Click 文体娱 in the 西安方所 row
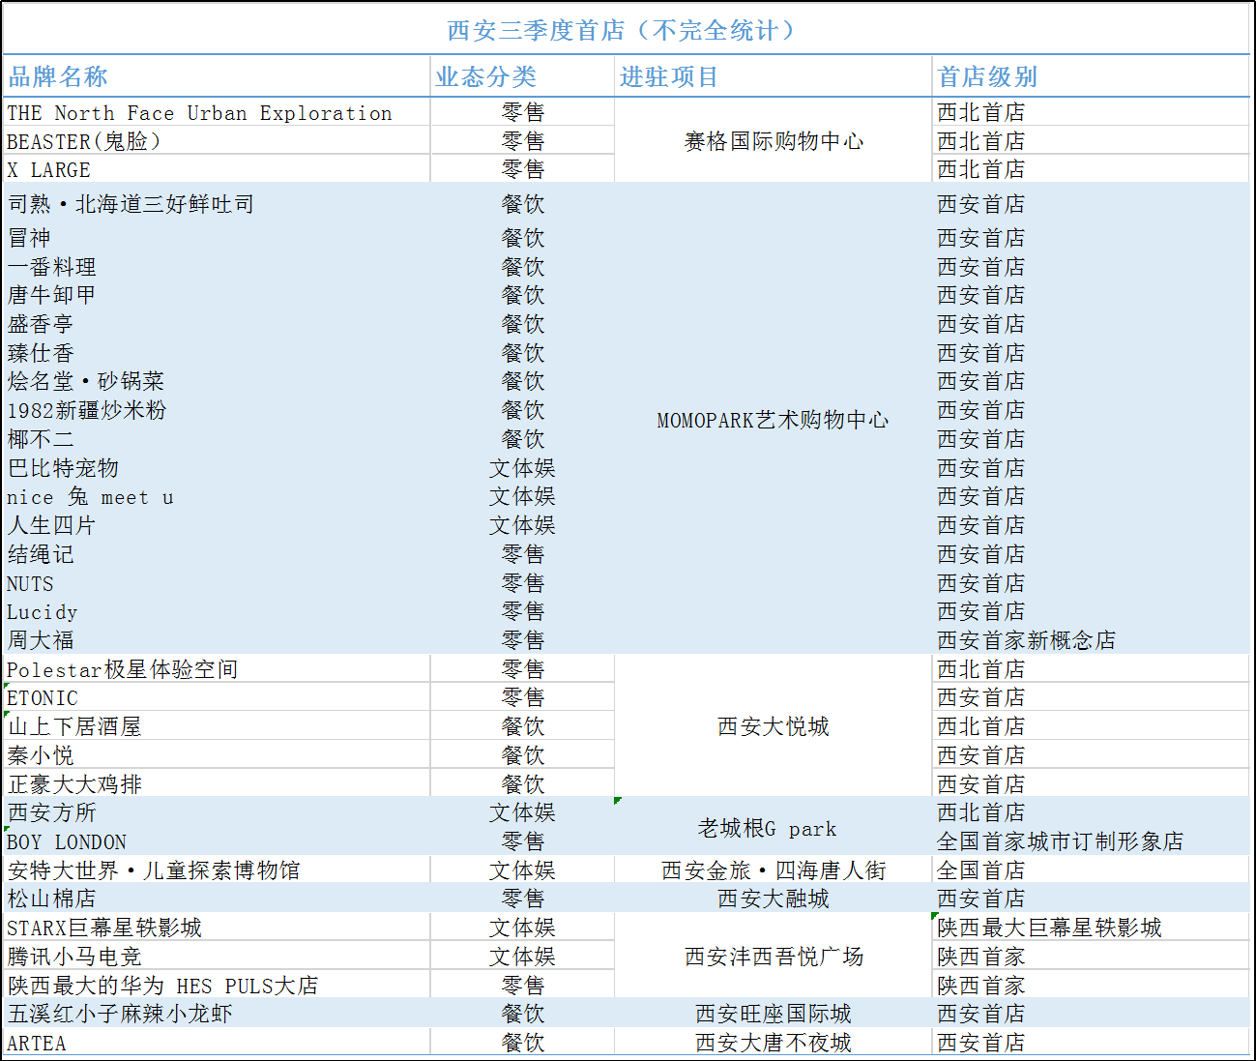The width and height of the screenshot is (1256, 1061). [x=522, y=812]
